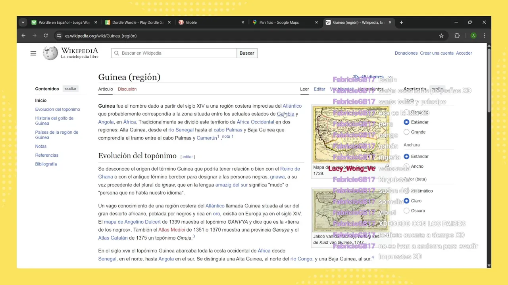Jump to Notas in contents
The height and width of the screenshot is (285, 508).
41,146
